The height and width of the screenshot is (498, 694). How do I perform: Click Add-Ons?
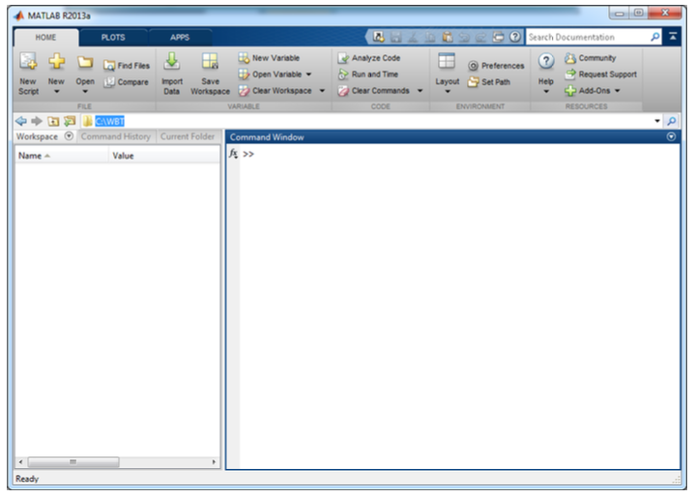tap(588, 91)
